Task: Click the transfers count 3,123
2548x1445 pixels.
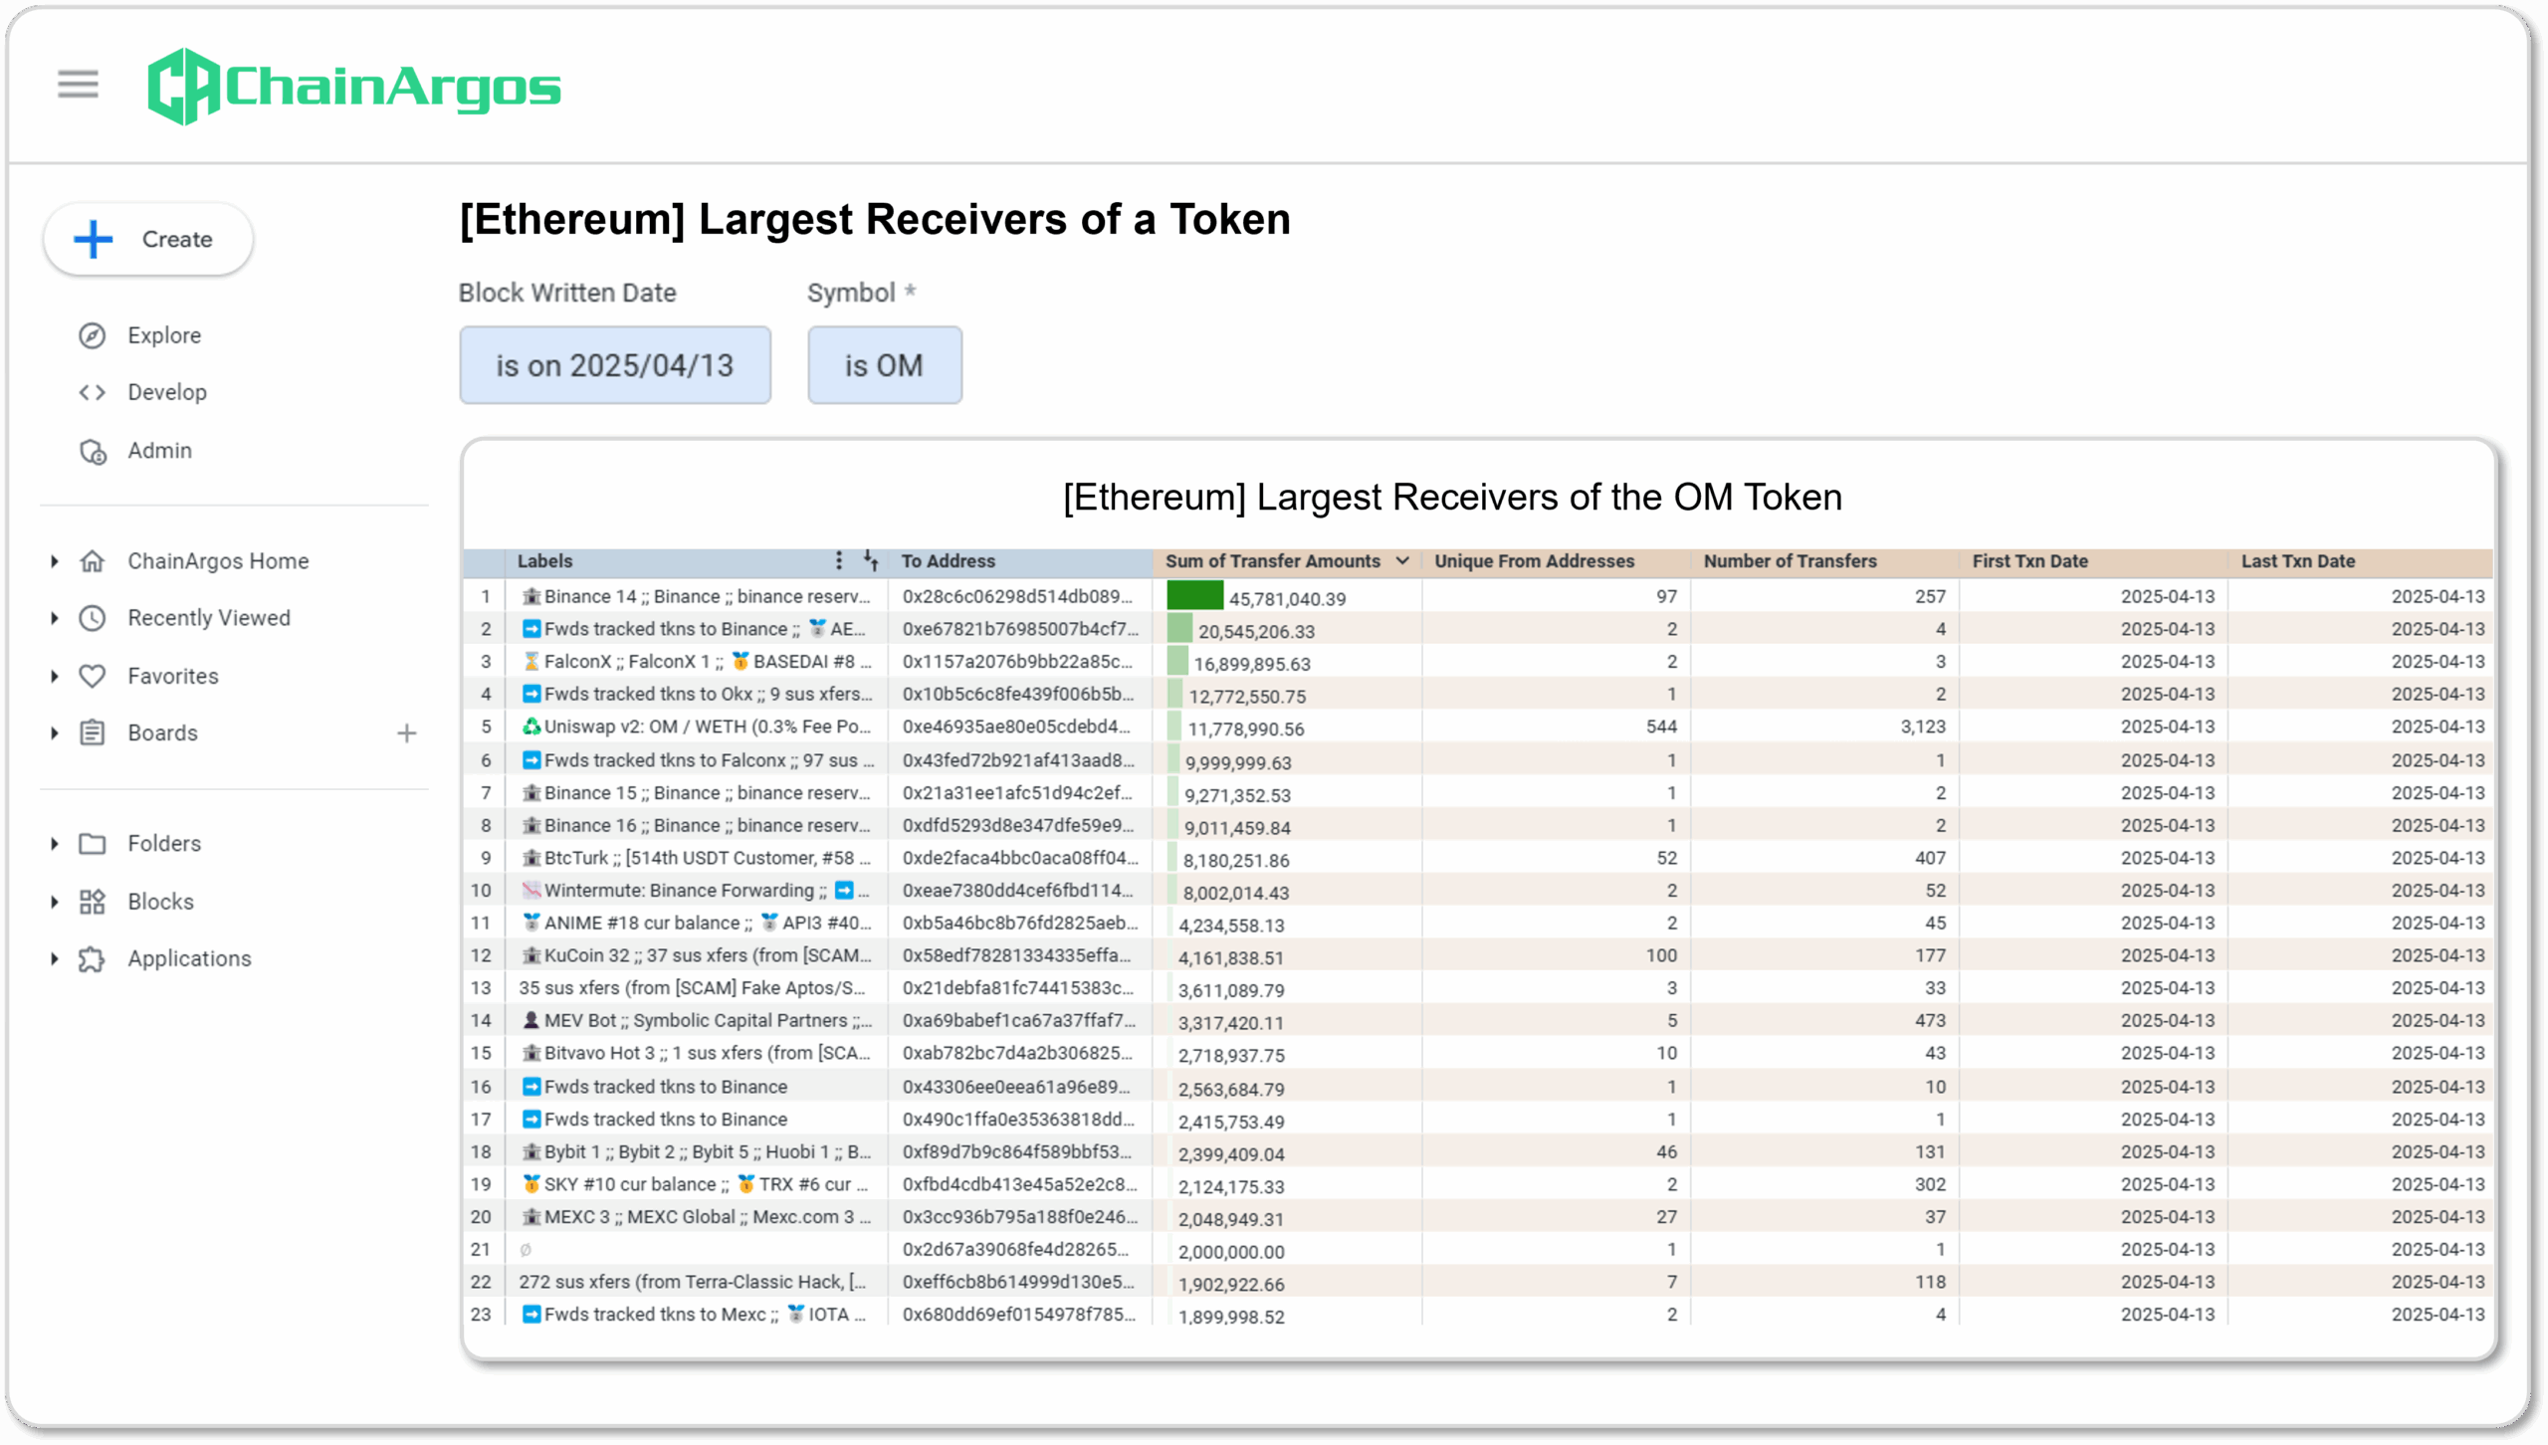Action: (1922, 726)
